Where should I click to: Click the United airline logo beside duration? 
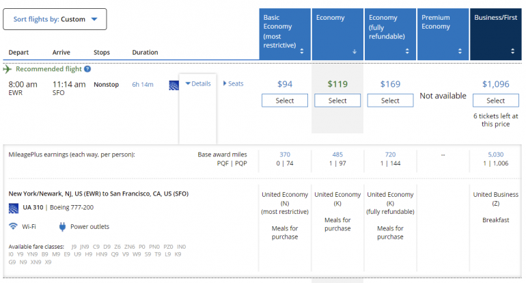(174, 84)
